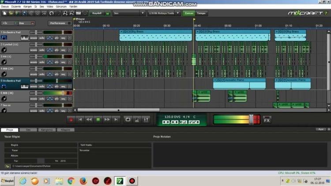Image resolution: width=331 pixels, height=186 pixels.
Task: Open the track 1 Orchestra Pad options arrow
Action: [x=70, y=38]
